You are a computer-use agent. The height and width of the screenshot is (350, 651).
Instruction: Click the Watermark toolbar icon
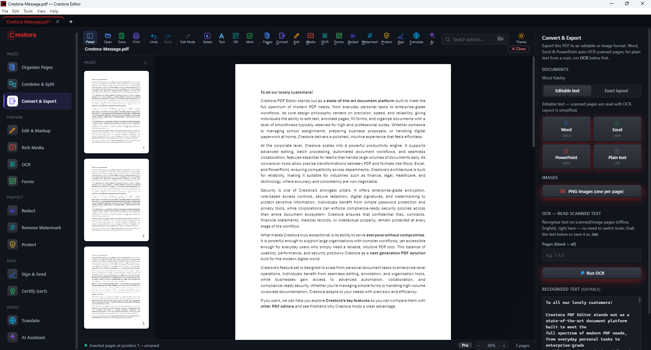(370, 38)
